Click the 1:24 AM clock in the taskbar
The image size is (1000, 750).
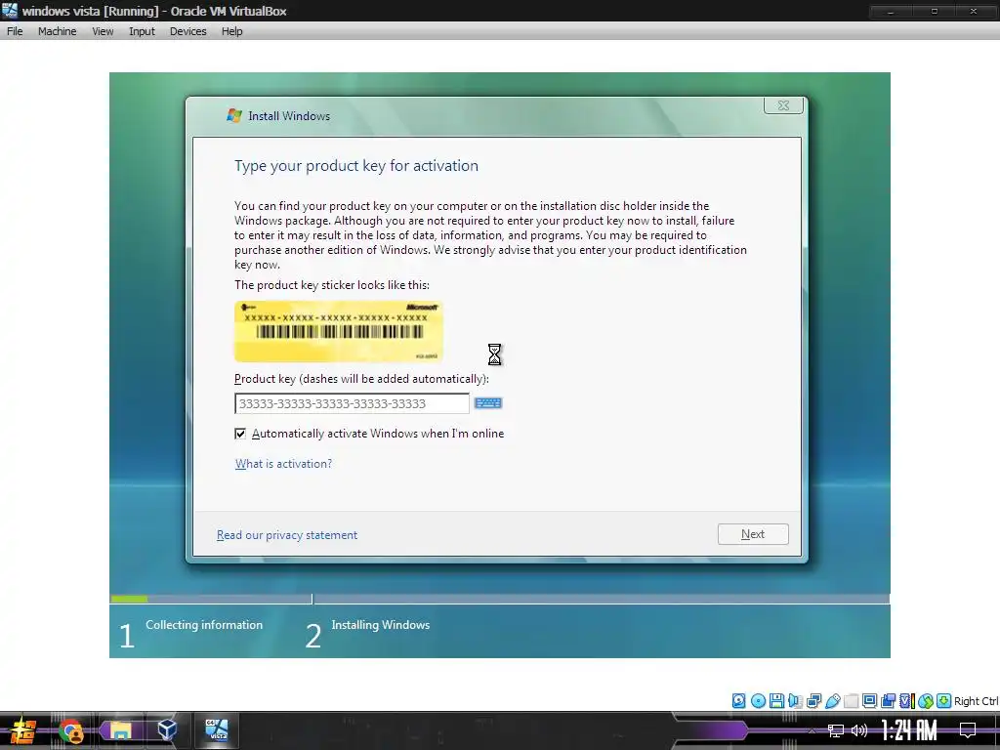click(909, 730)
